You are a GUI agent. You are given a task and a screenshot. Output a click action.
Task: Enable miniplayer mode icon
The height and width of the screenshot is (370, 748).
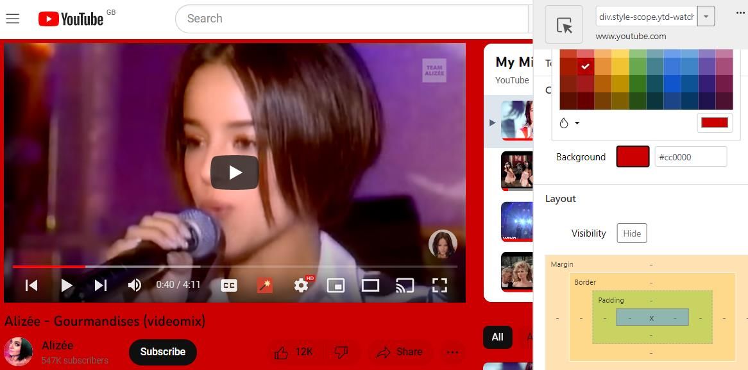tap(336, 285)
